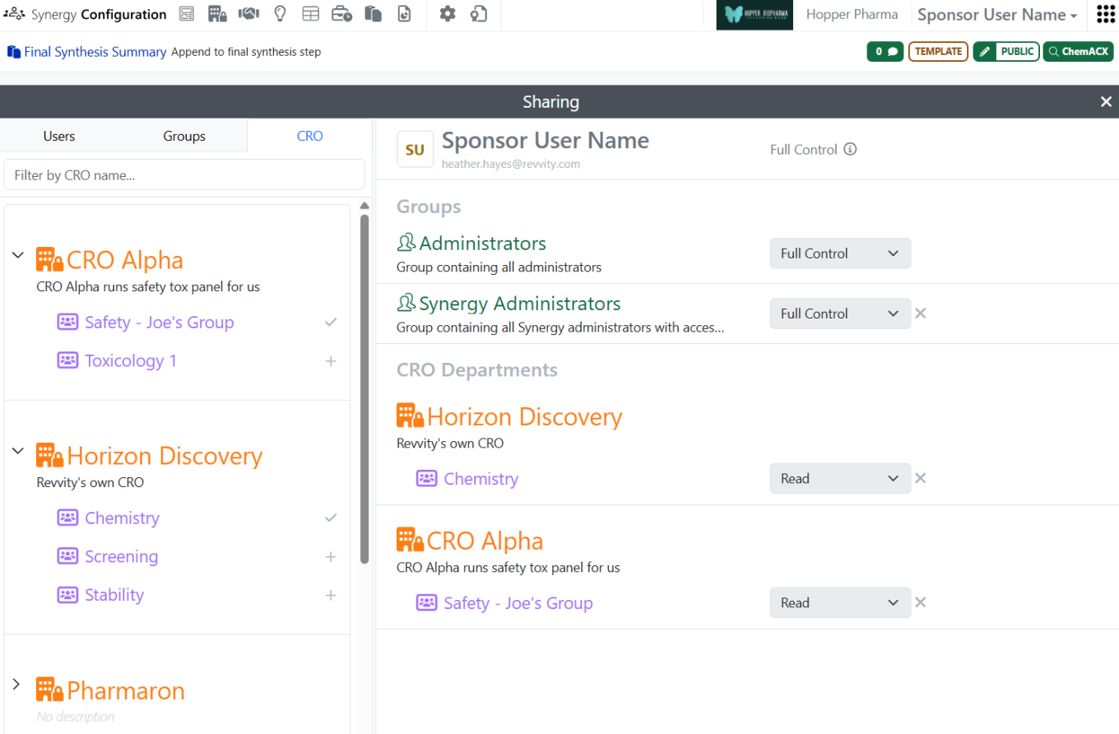Open the form layout icon in toolbar
Image resolution: width=1119 pixels, height=734 pixels.
pyautogui.click(x=187, y=14)
